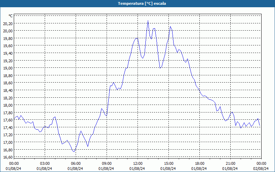Click the 16,80 temperature tick label
Image resolution: width=275 pixels, height=172 pixels.
8,150
